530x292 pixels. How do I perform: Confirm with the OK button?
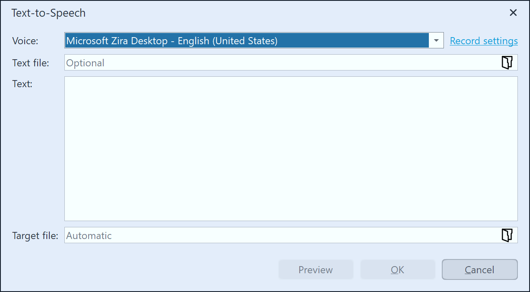pyautogui.click(x=397, y=269)
